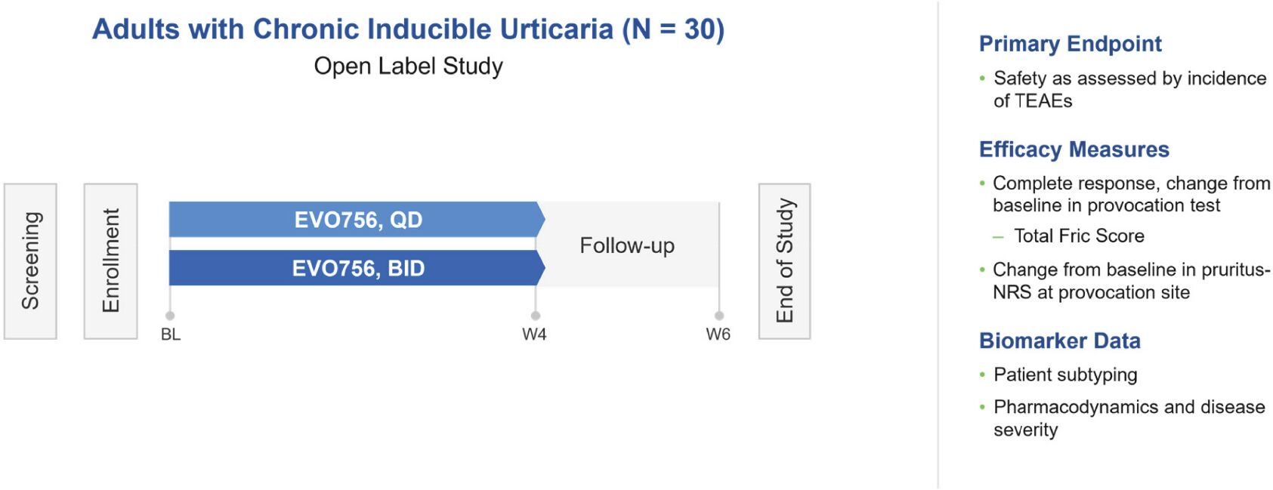Viewport: 1273px width, 490px height.
Task: Select the Patient subtyping bullet
Action: click(x=1065, y=374)
